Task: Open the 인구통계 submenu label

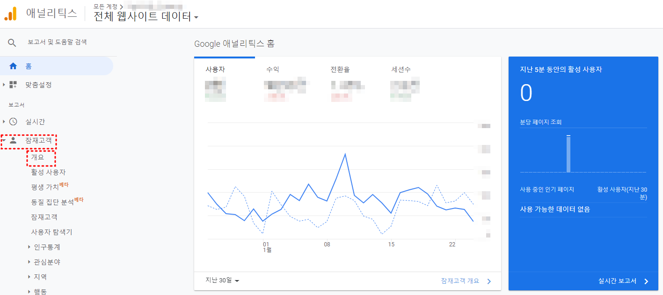Action: click(x=47, y=247)
